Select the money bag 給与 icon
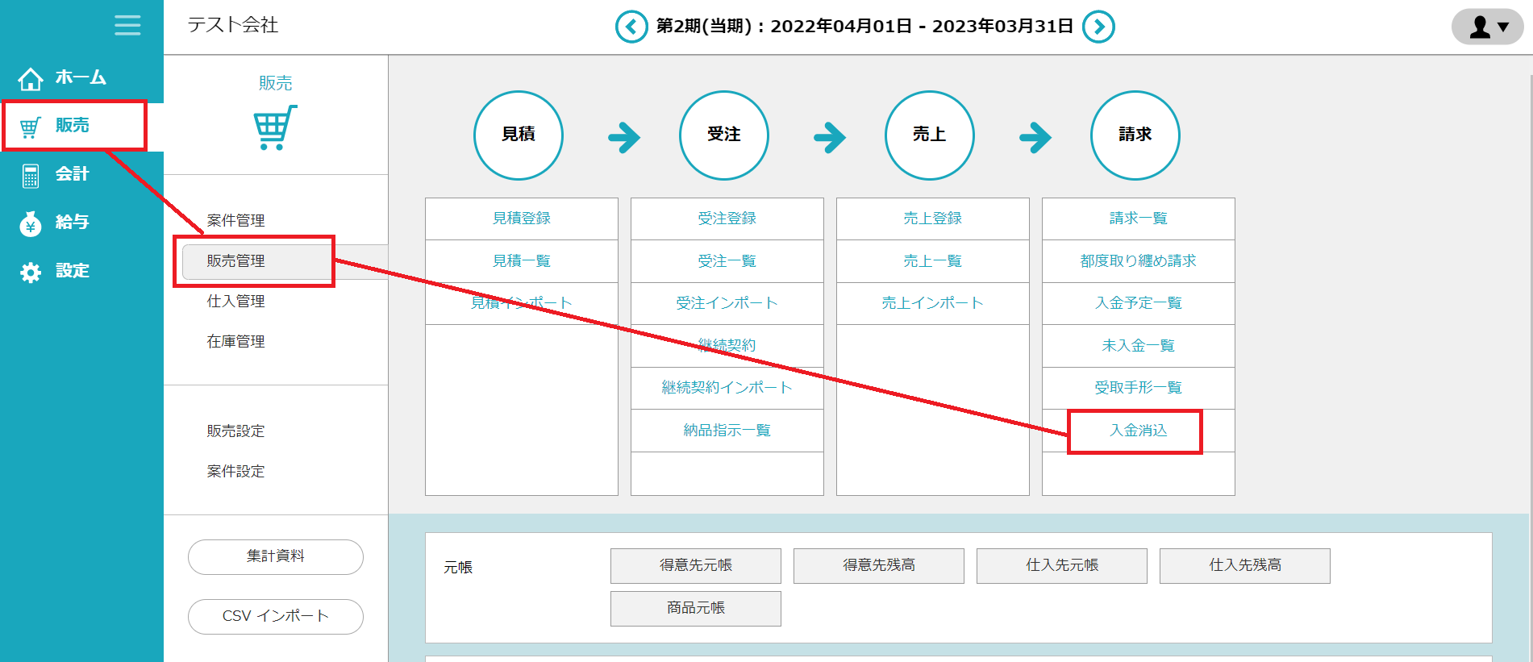This screenshot has width=1533, height=662. click(31, 223)
